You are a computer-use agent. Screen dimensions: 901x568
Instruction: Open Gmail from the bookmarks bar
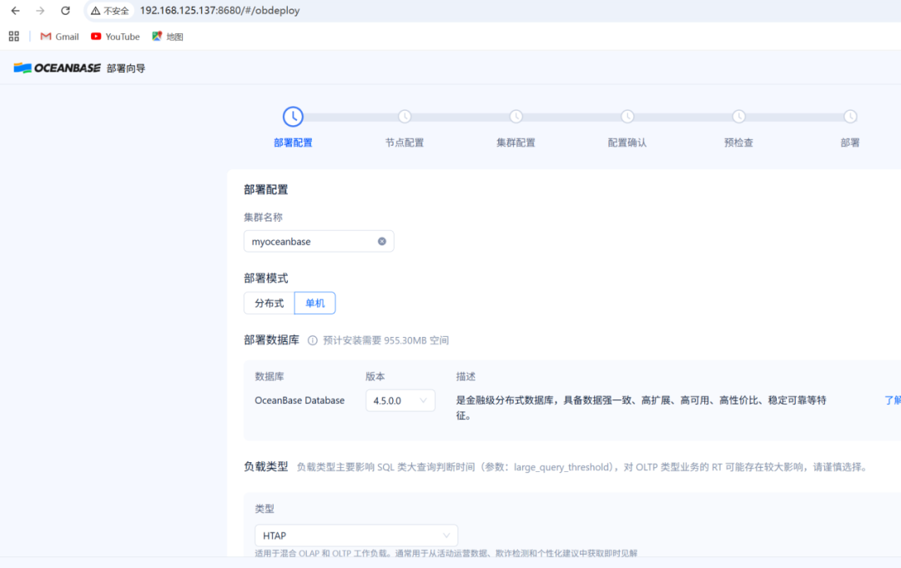[58, 36]
